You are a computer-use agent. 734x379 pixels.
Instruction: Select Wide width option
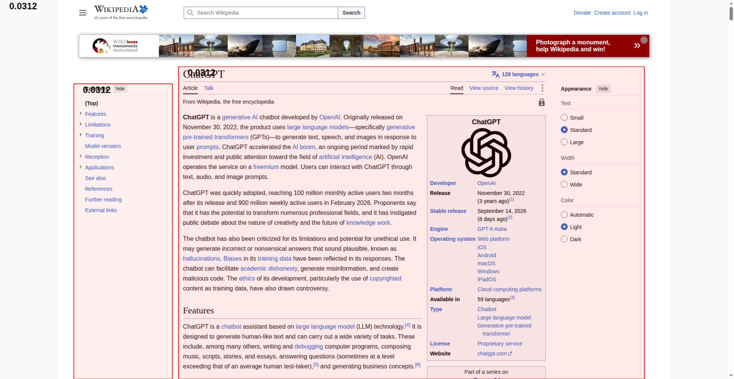click(564, 184)
